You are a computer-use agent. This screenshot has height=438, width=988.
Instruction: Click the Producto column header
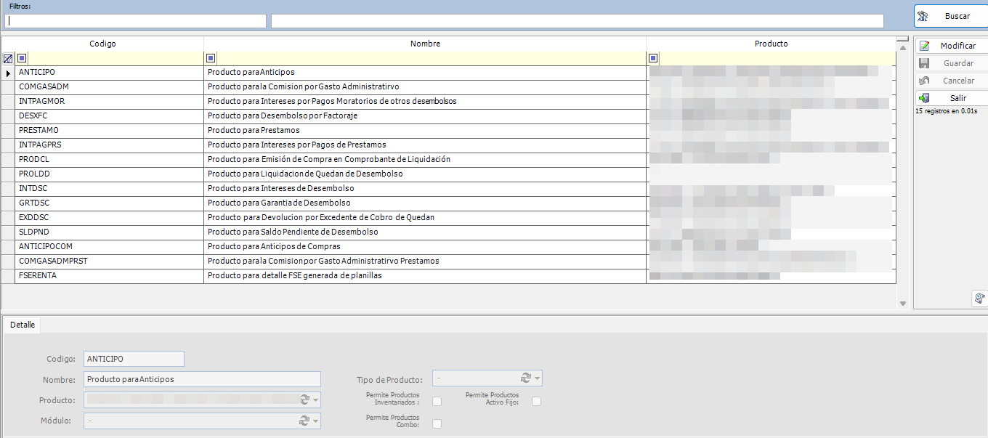pos(771,44)
